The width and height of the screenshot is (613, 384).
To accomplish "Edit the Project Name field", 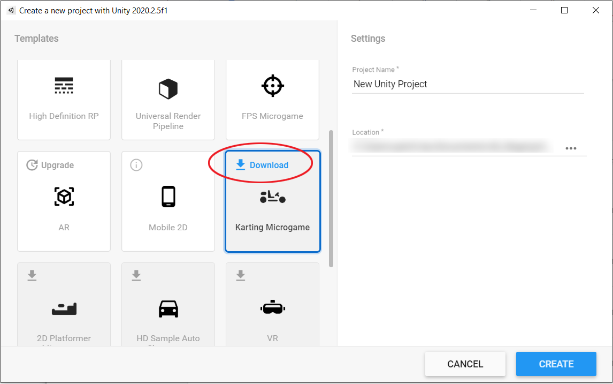I will click(468, 84).
